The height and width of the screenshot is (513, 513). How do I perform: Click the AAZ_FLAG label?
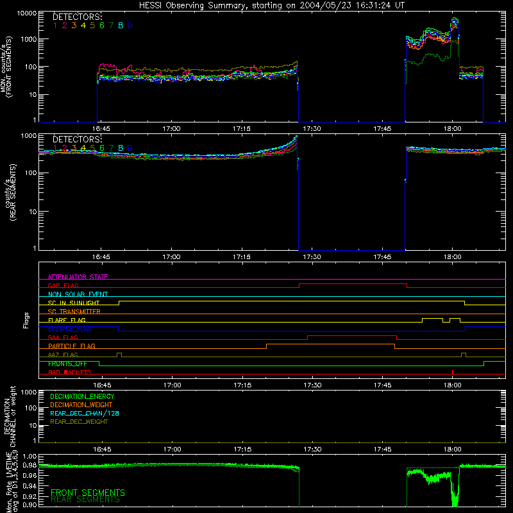point(63,355)
